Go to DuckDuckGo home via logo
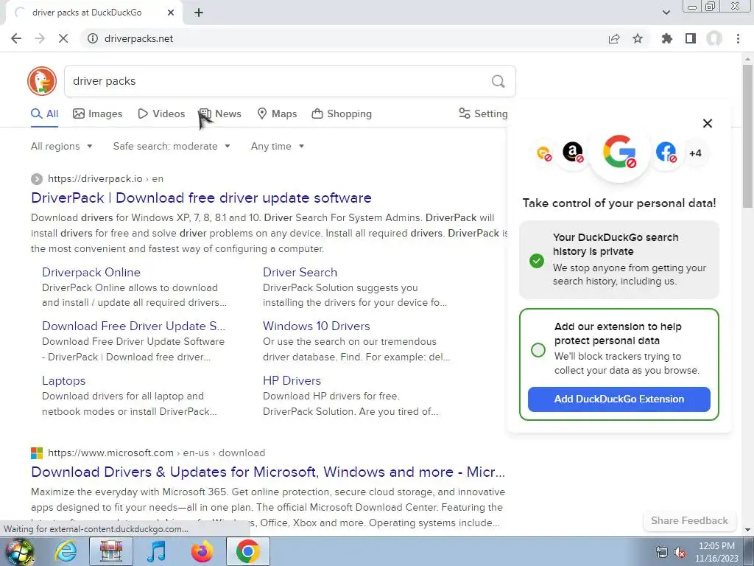 [42, 81]
